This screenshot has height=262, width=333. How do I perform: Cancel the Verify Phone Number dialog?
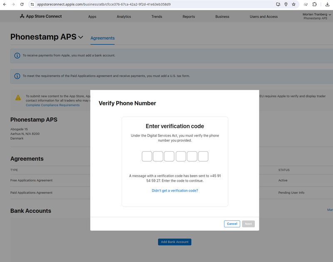(232, 224)
